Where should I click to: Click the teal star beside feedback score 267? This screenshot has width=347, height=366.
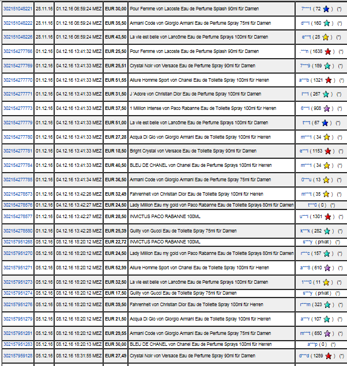[x=326, y=94]
